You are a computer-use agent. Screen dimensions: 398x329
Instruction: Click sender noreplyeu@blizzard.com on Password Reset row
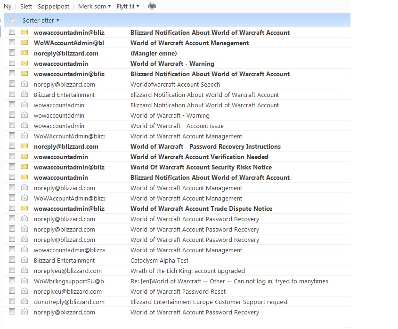pos(68,291)
